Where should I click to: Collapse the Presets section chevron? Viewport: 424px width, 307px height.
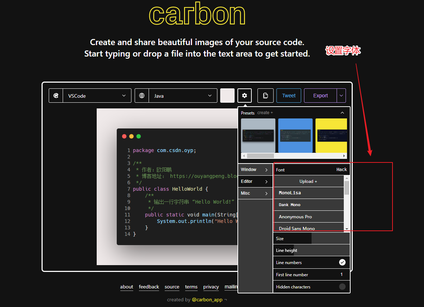click(342, 113)
